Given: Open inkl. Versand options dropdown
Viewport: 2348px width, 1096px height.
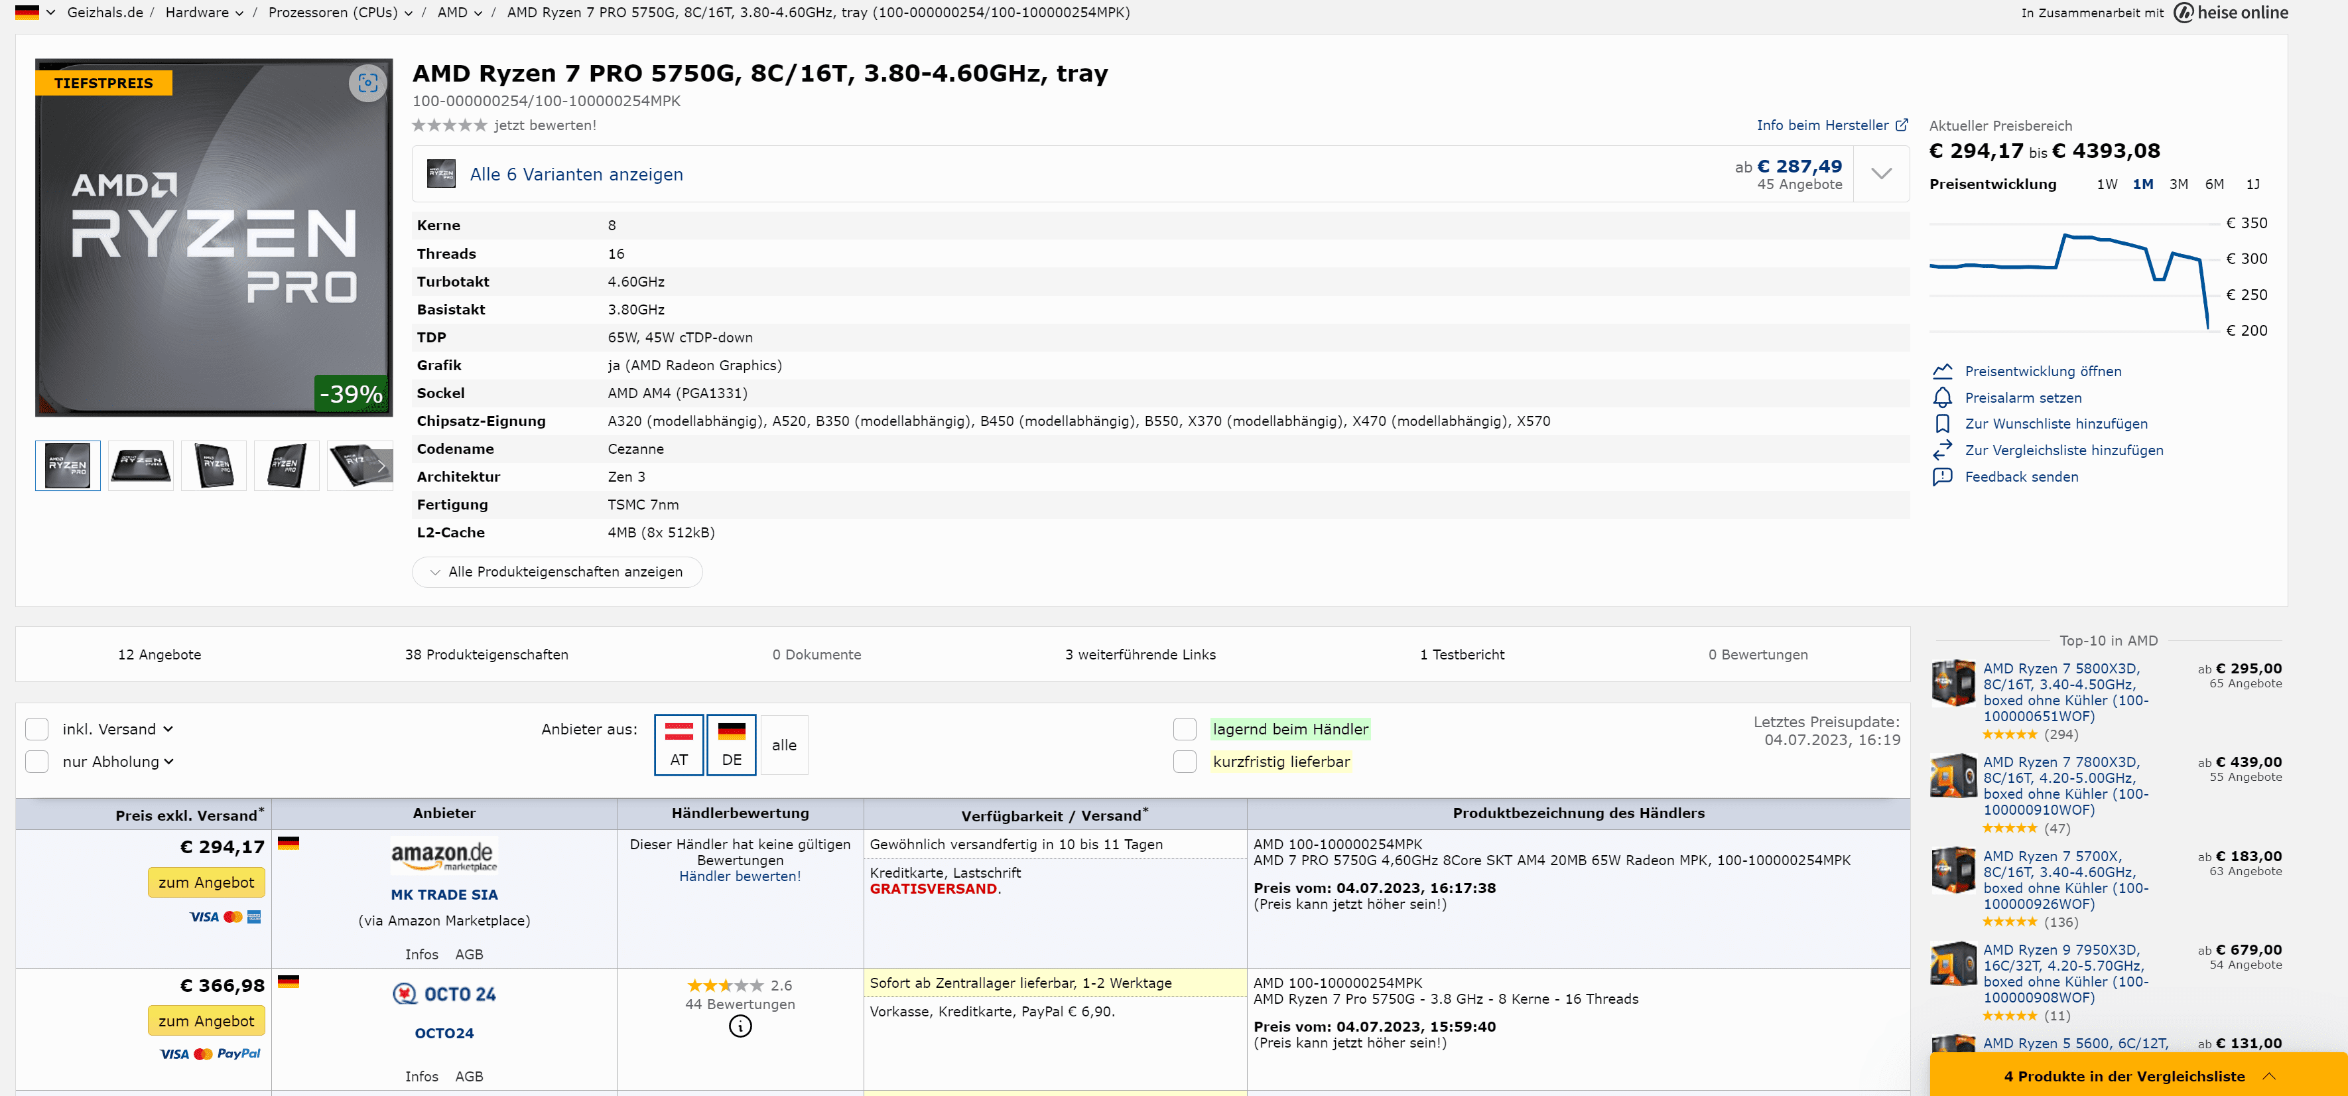Looking at the screenshot, I should point(168,730).
